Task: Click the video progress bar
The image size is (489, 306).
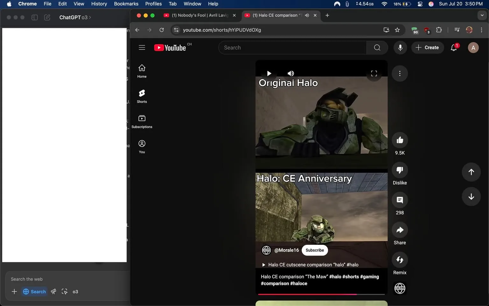Action: (321, 295)
